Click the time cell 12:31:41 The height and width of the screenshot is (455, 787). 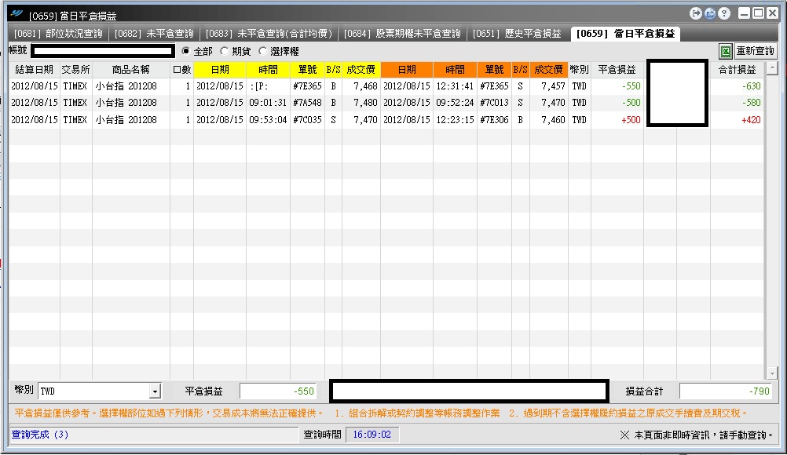455,86
